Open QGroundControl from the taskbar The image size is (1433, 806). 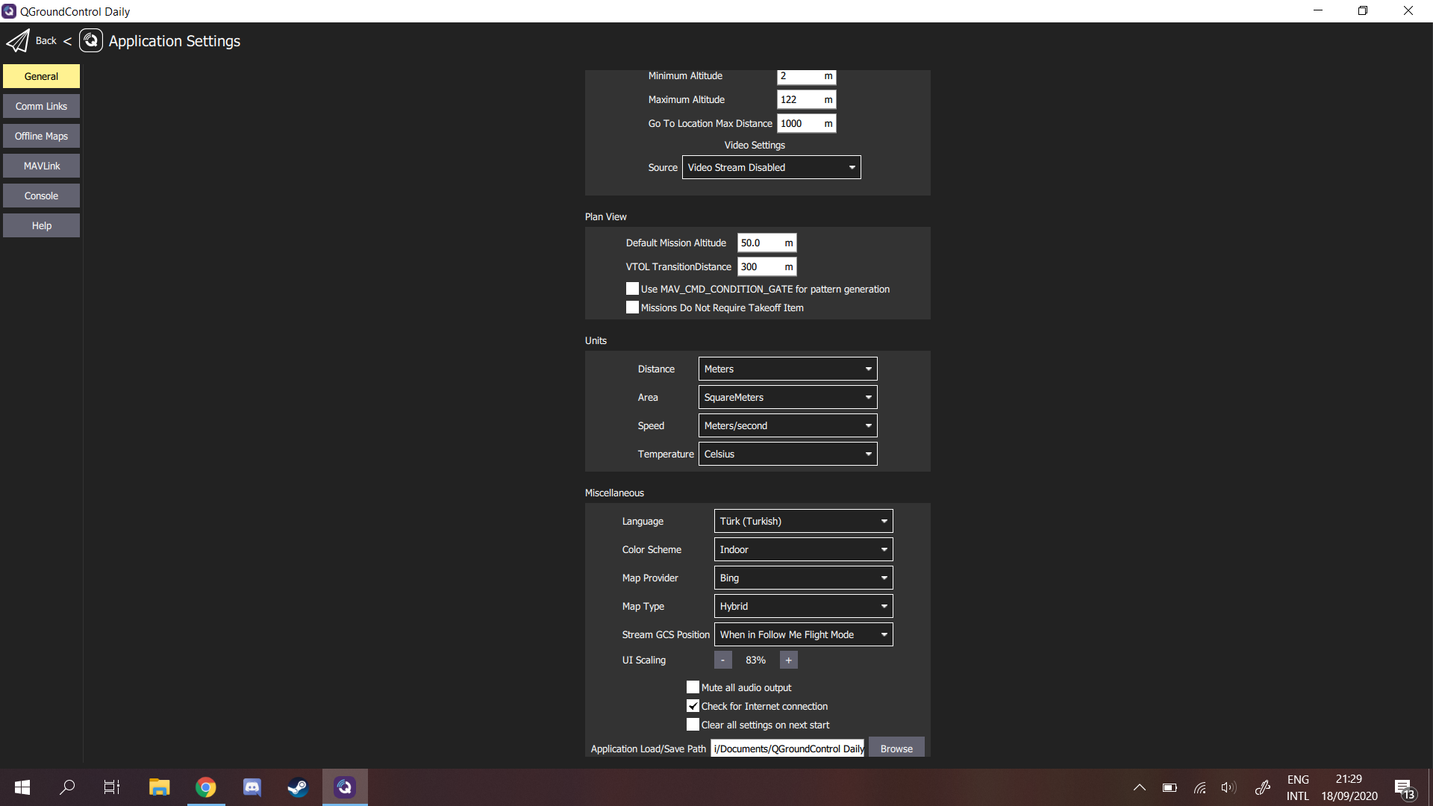[x=344, y=787]
